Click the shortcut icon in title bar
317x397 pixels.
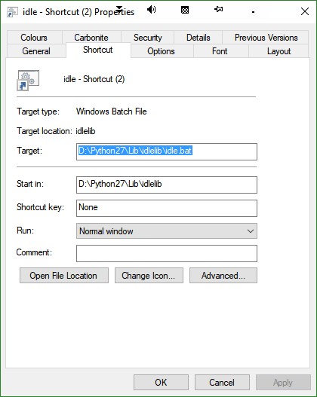point(12,11)
